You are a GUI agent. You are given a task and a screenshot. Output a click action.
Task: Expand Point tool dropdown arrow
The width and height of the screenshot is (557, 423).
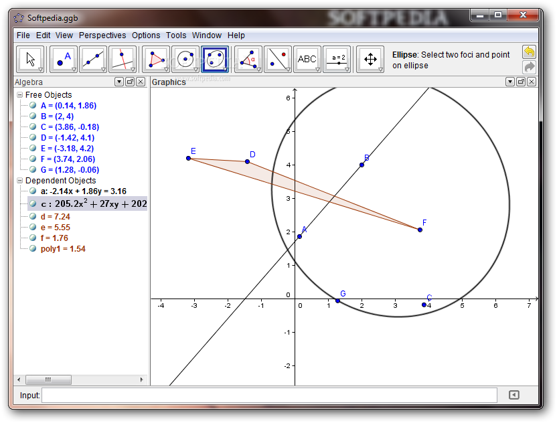tap(74, 70)
